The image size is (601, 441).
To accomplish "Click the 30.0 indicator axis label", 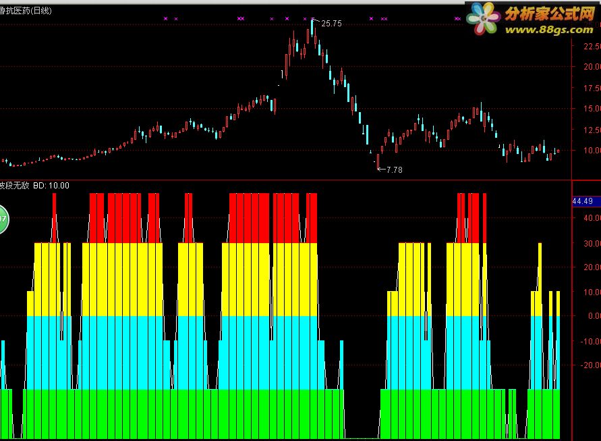I will (x=592, y=243).
